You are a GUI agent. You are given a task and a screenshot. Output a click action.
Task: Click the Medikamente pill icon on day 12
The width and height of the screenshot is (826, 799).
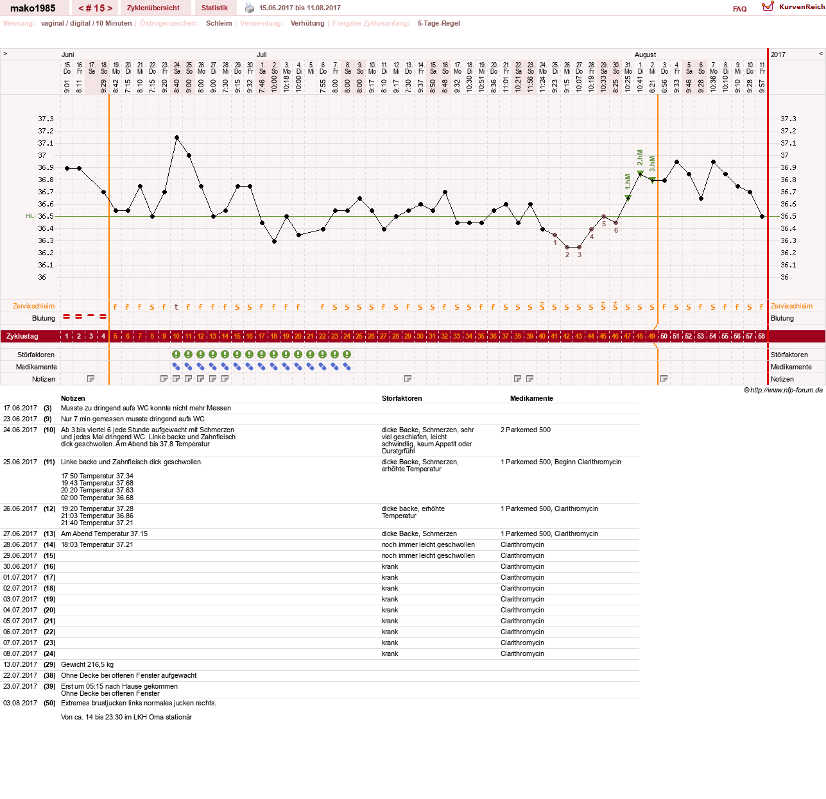[201, 367]
